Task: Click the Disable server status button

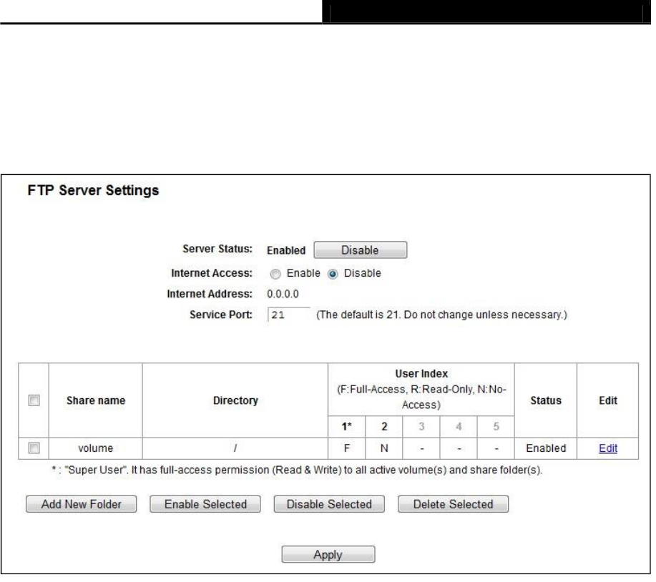Action: (362, 252)
